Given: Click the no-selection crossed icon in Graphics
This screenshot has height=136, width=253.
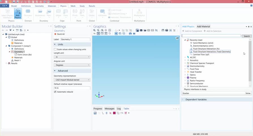Looking at the screenshot, I should coord(156,30).
